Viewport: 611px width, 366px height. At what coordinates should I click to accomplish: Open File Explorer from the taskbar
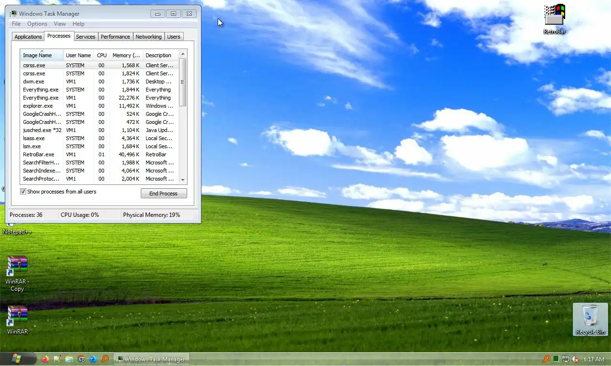click(69, 359)
